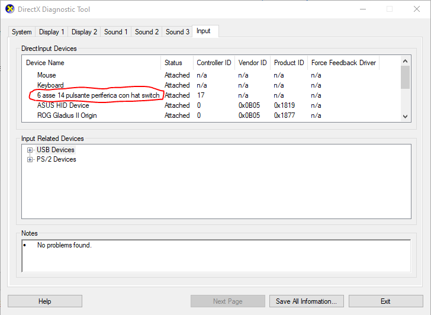Click the Help button

45,301
